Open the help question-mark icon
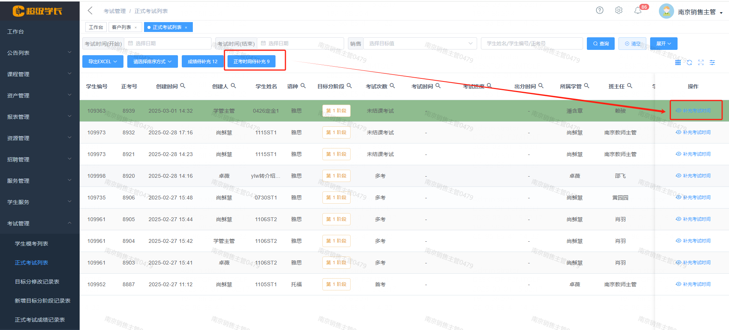The image size is (729, 330). pos(599,10)
